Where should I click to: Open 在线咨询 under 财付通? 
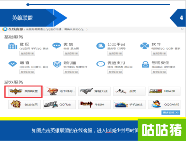click(71, 72)
